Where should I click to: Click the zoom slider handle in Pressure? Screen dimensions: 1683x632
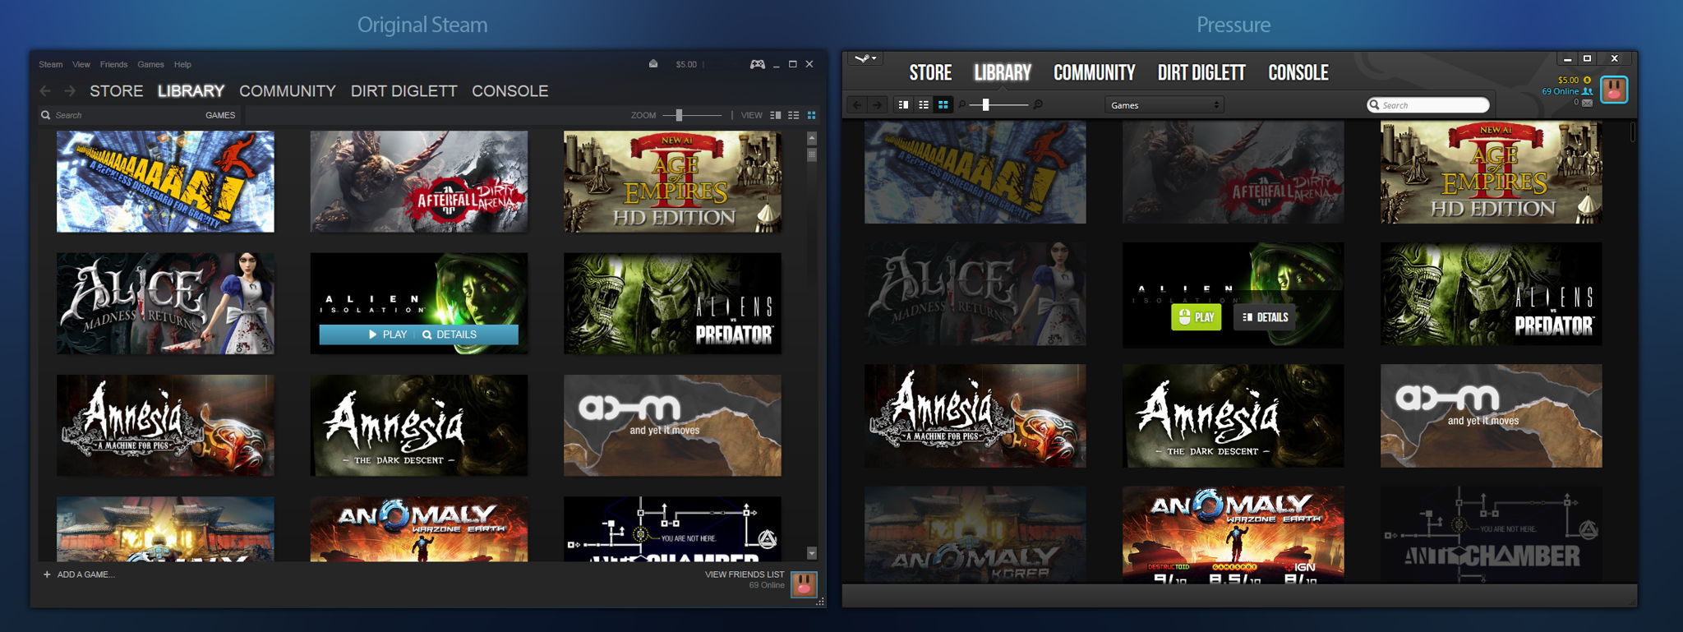pos(985,104)
